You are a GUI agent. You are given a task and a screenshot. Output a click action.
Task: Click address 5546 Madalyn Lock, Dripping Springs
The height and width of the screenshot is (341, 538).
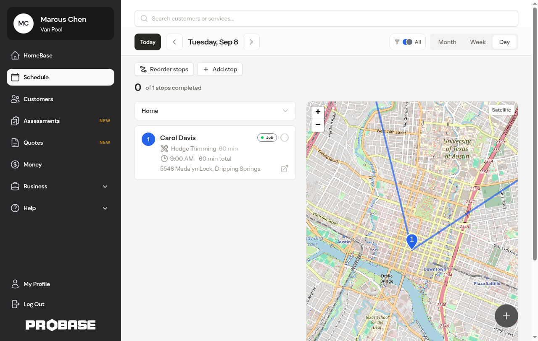(210, 169)
